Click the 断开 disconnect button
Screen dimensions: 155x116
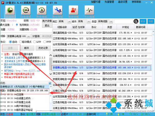pyautogui.click(x=27, y=48)
